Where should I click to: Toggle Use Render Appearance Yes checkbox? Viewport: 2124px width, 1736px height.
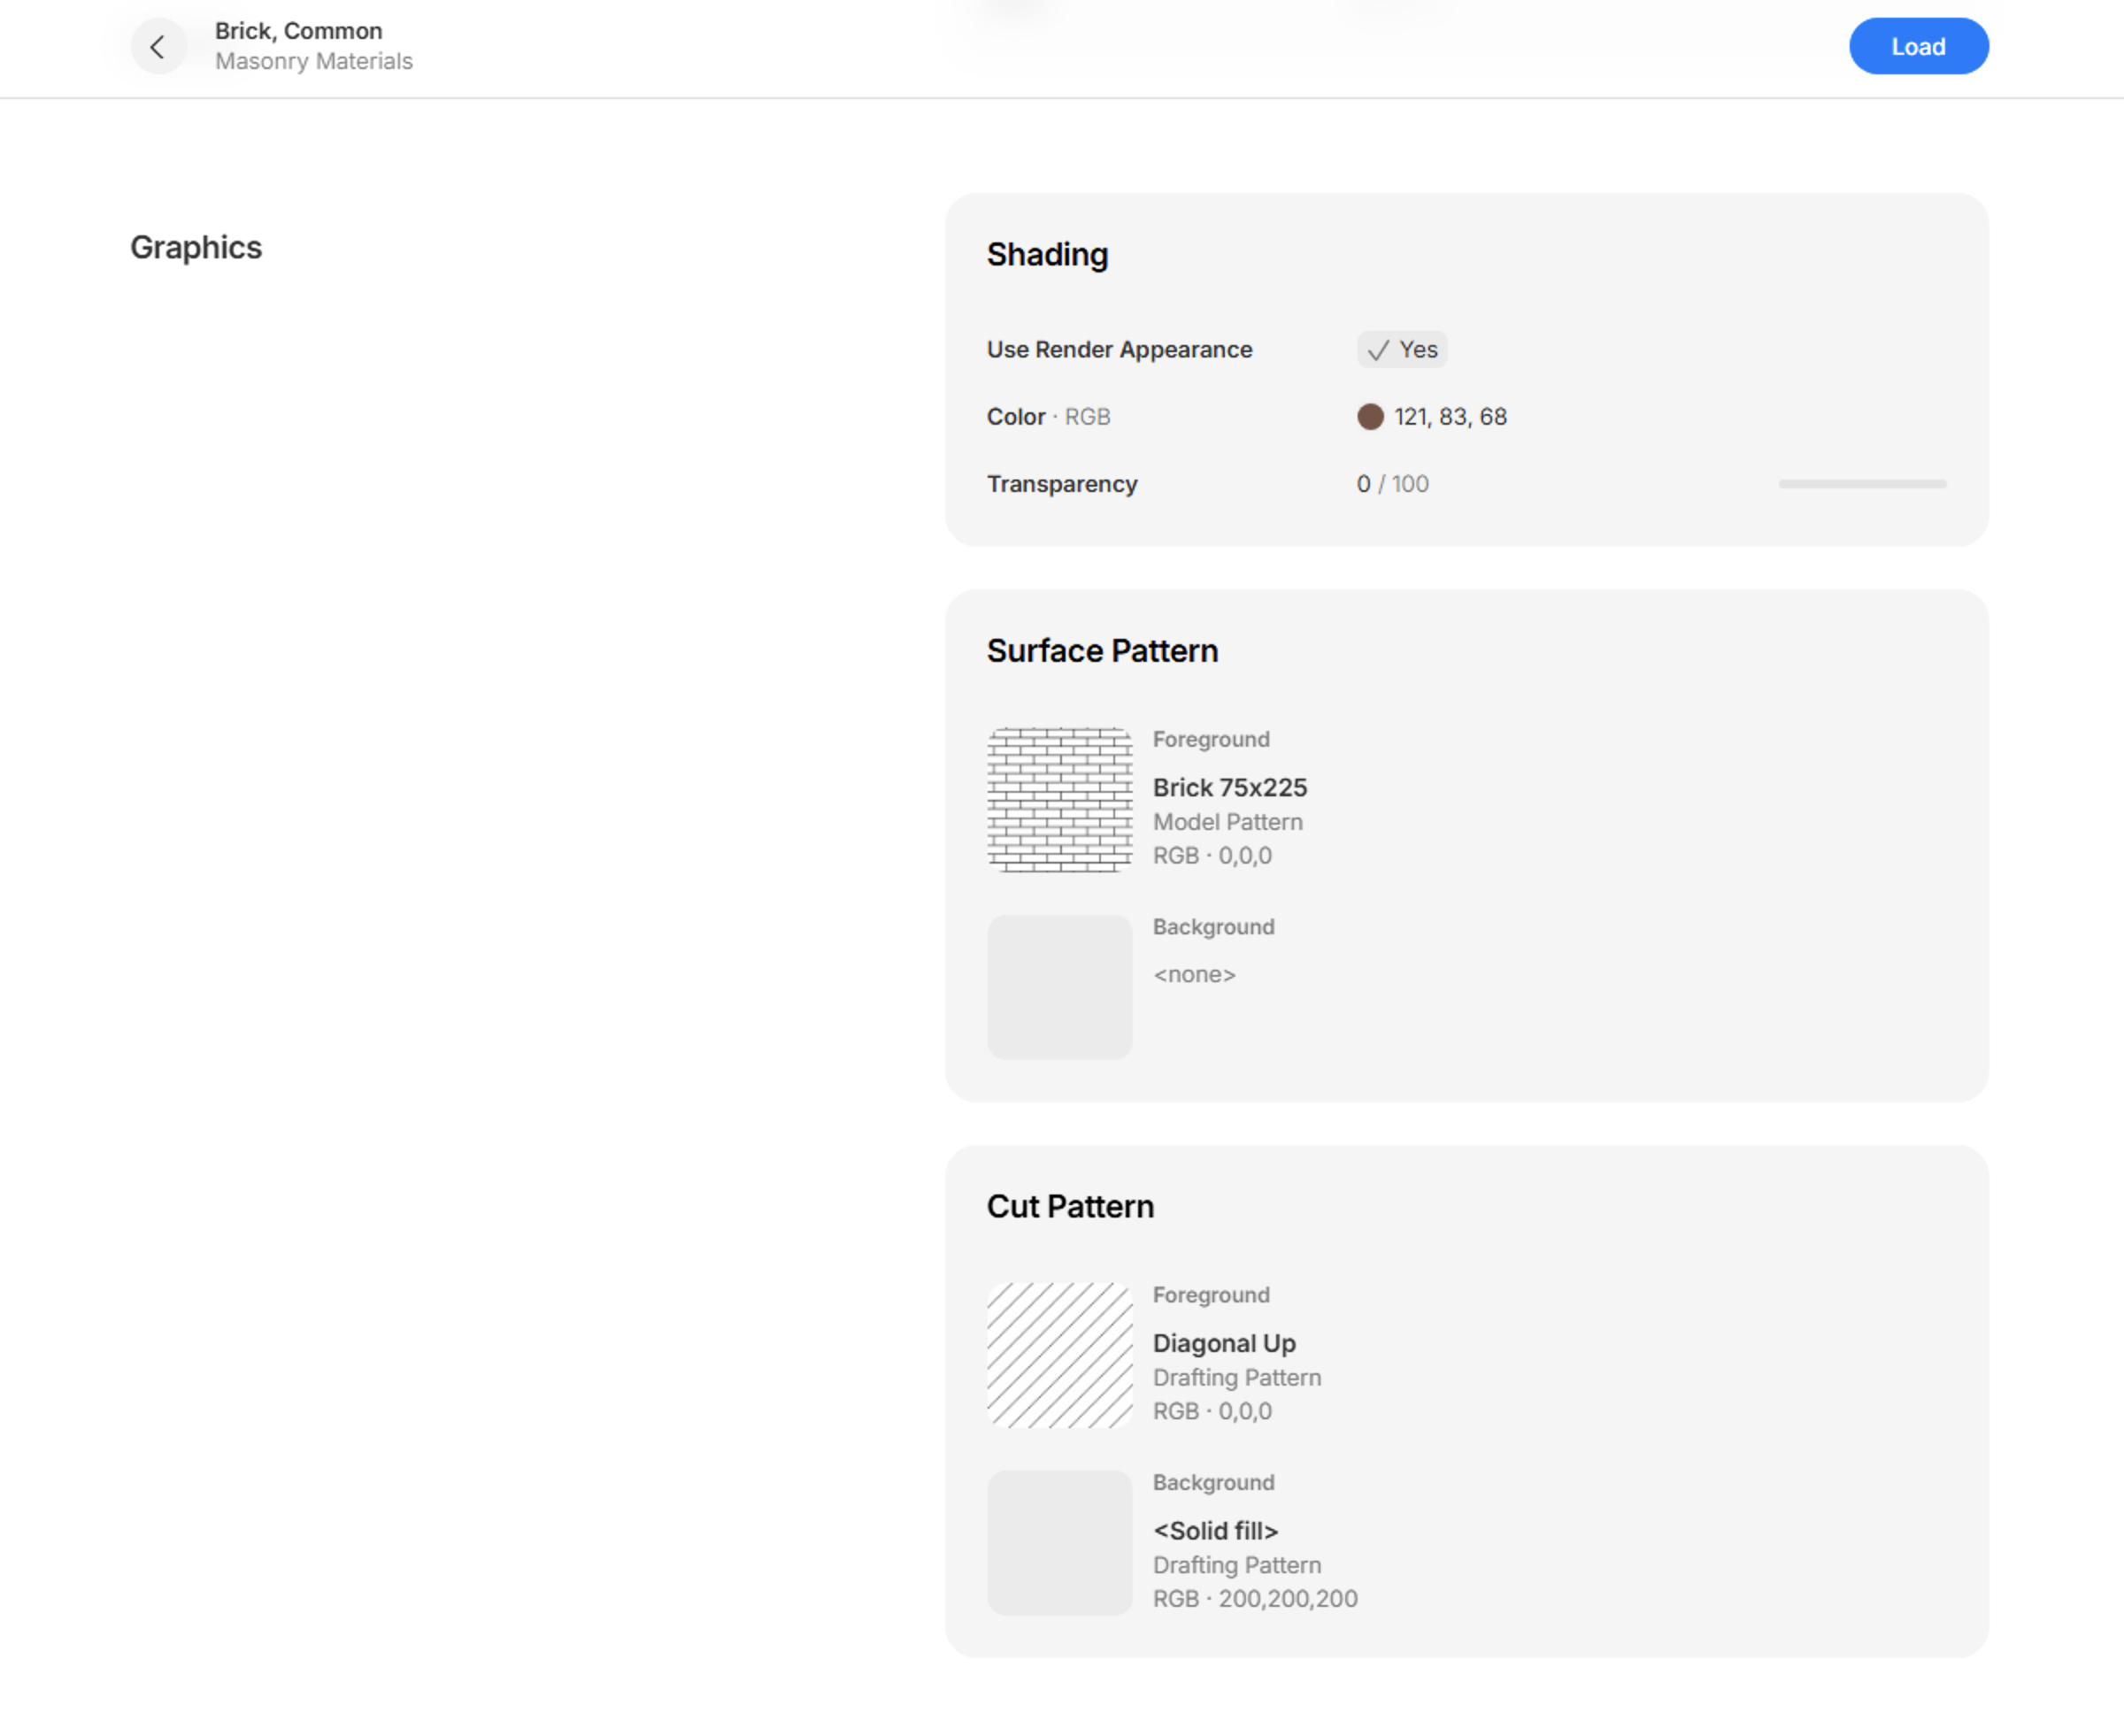pos(1401,350)
